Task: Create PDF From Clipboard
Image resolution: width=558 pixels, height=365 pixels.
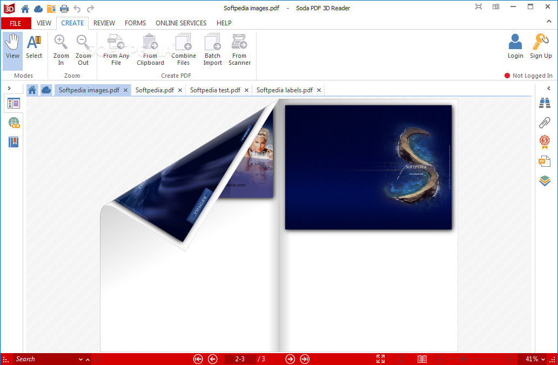Action: [x=150, y=50]
